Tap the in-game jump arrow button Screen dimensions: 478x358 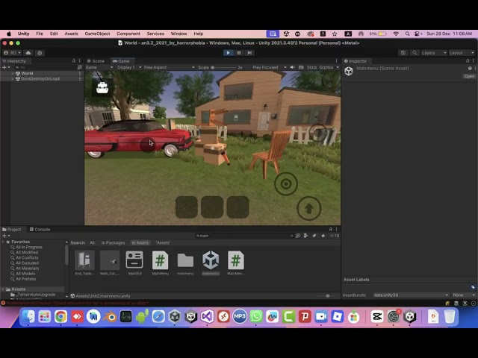coord(308,209)
